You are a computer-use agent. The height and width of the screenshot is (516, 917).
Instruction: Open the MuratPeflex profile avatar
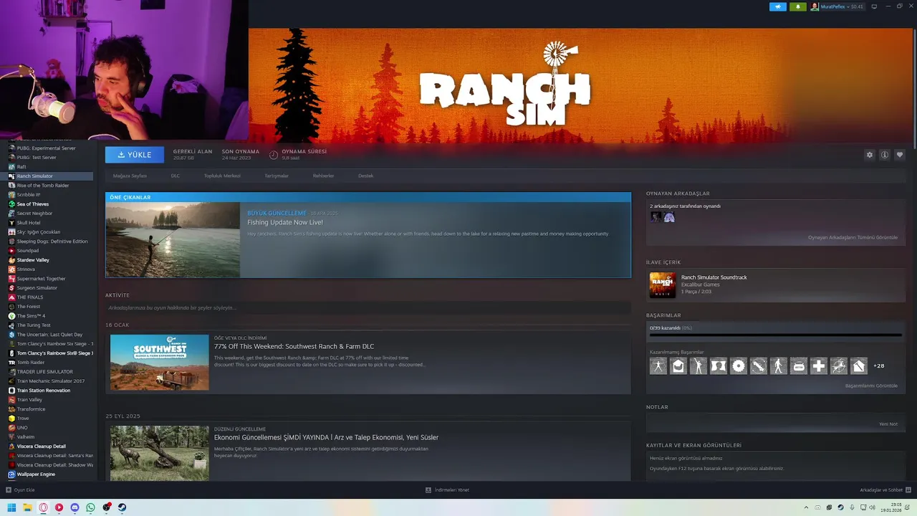(815, 6)
